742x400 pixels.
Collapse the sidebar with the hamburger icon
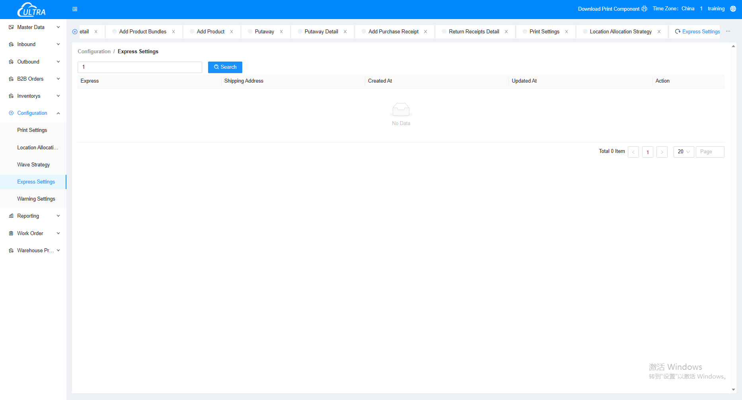(x=75, y=9)
